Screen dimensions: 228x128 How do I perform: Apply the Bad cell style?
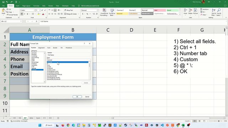(x=160, y=10)
